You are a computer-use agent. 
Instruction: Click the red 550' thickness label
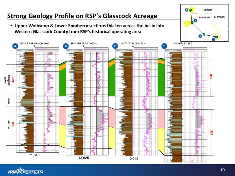click(211, 76)
